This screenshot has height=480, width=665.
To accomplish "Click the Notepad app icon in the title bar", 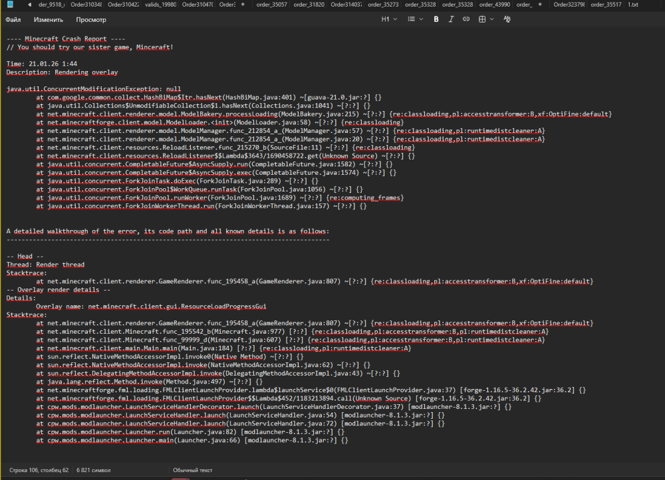I will click(x=10, y=5).
